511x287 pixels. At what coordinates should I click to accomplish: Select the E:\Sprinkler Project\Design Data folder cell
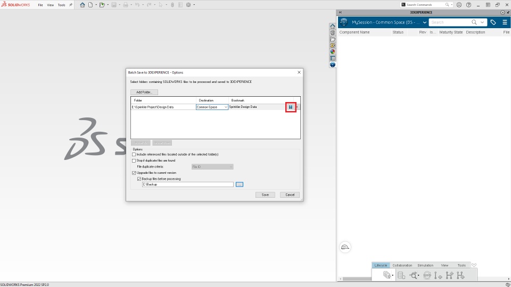[163, 107]
